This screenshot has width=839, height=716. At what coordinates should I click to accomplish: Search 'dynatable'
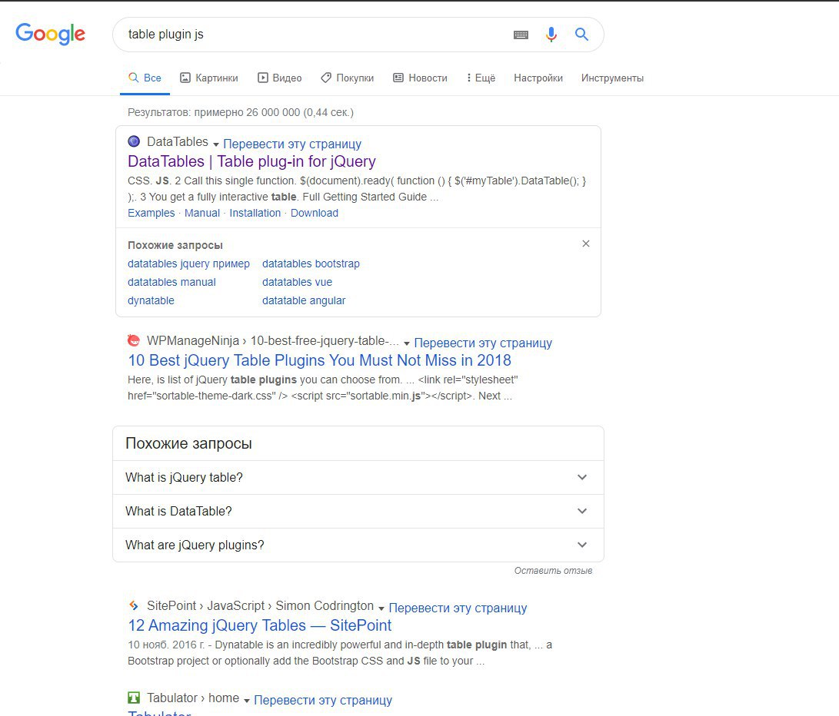[151, 300]
